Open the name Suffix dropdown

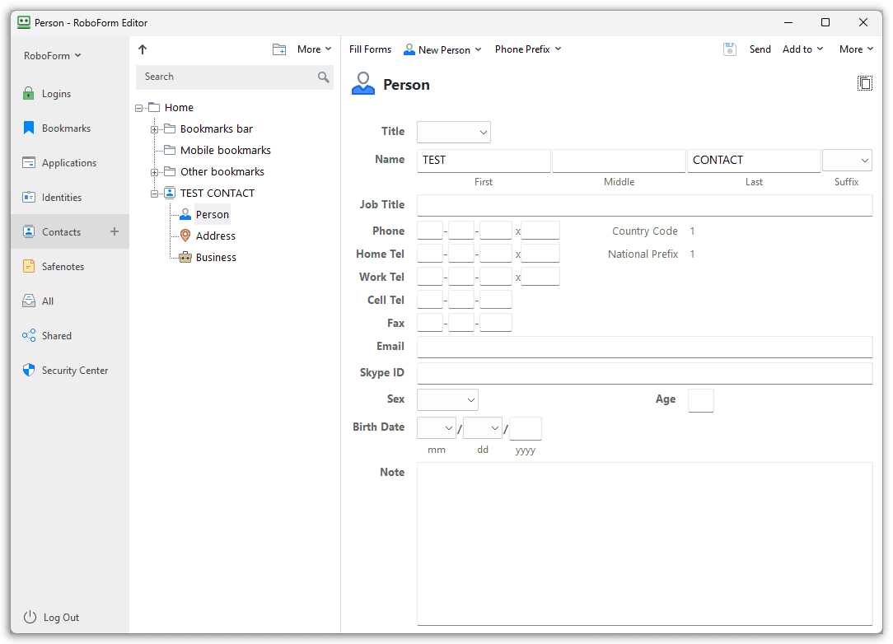[848, 161]
